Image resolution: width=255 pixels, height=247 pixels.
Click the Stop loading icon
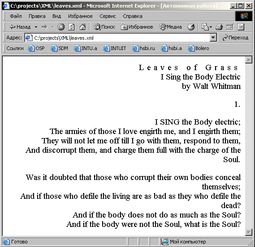click(x=61, y=27)
